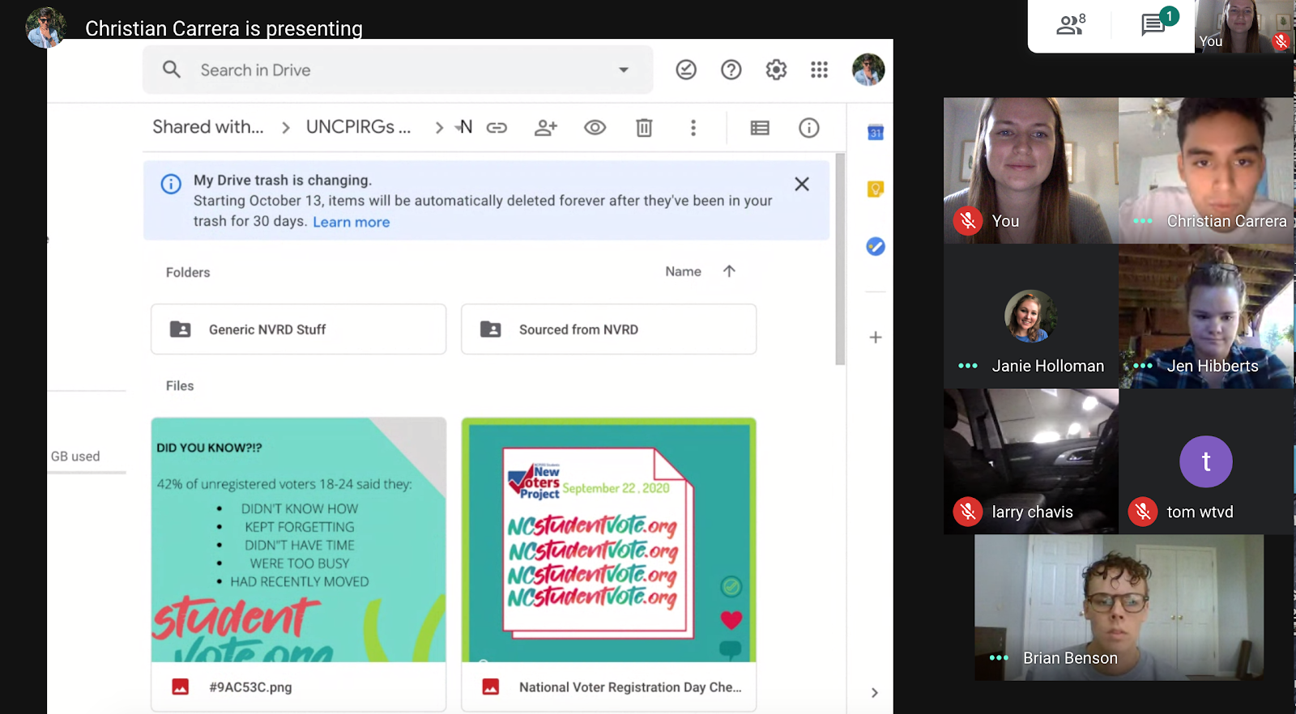
Task: Open the offline ready status icon
Action: (686, 70)
